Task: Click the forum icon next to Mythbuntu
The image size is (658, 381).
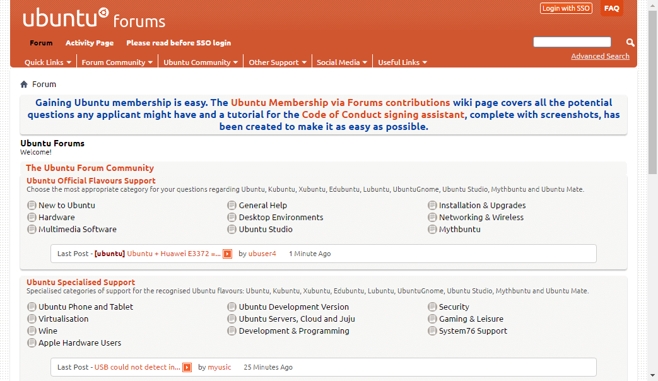Action: pos(432,230)
